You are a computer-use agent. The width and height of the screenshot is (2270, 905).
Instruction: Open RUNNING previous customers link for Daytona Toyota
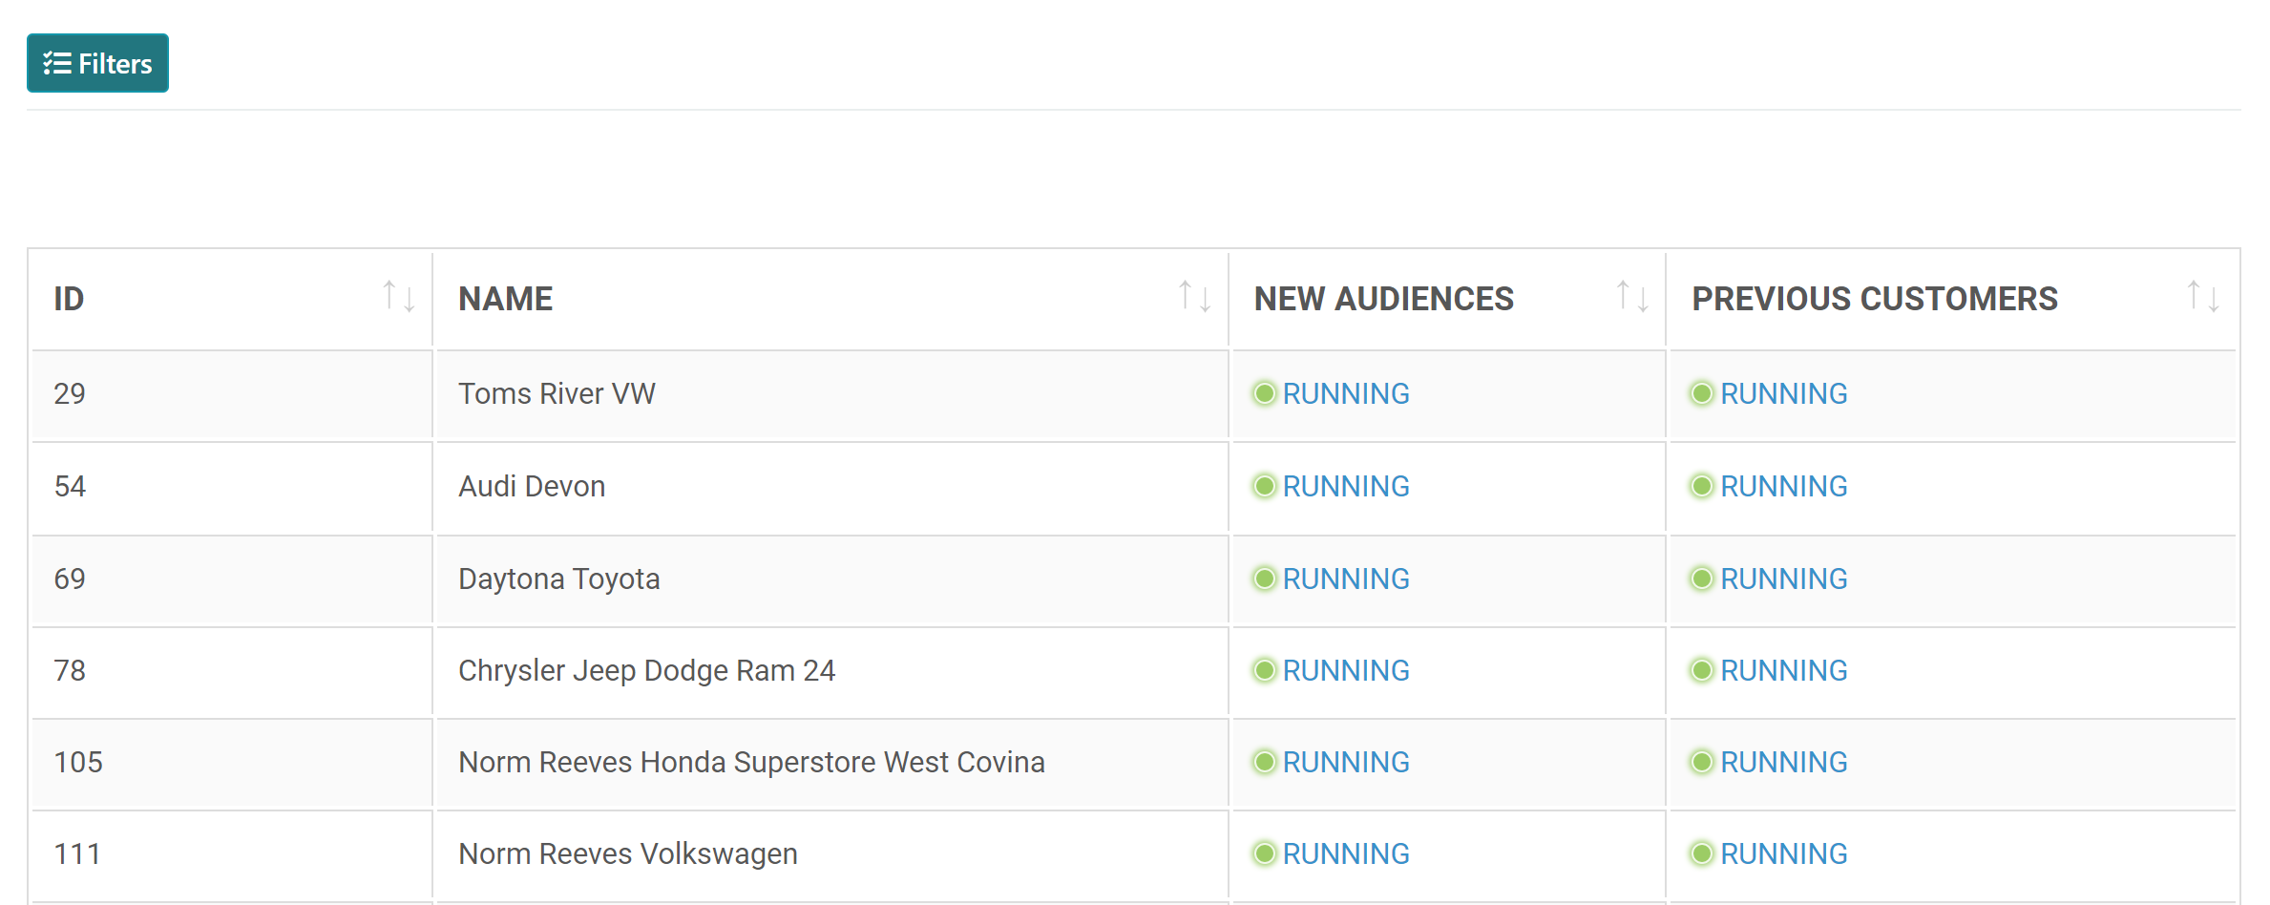[x=1783, y=579]
